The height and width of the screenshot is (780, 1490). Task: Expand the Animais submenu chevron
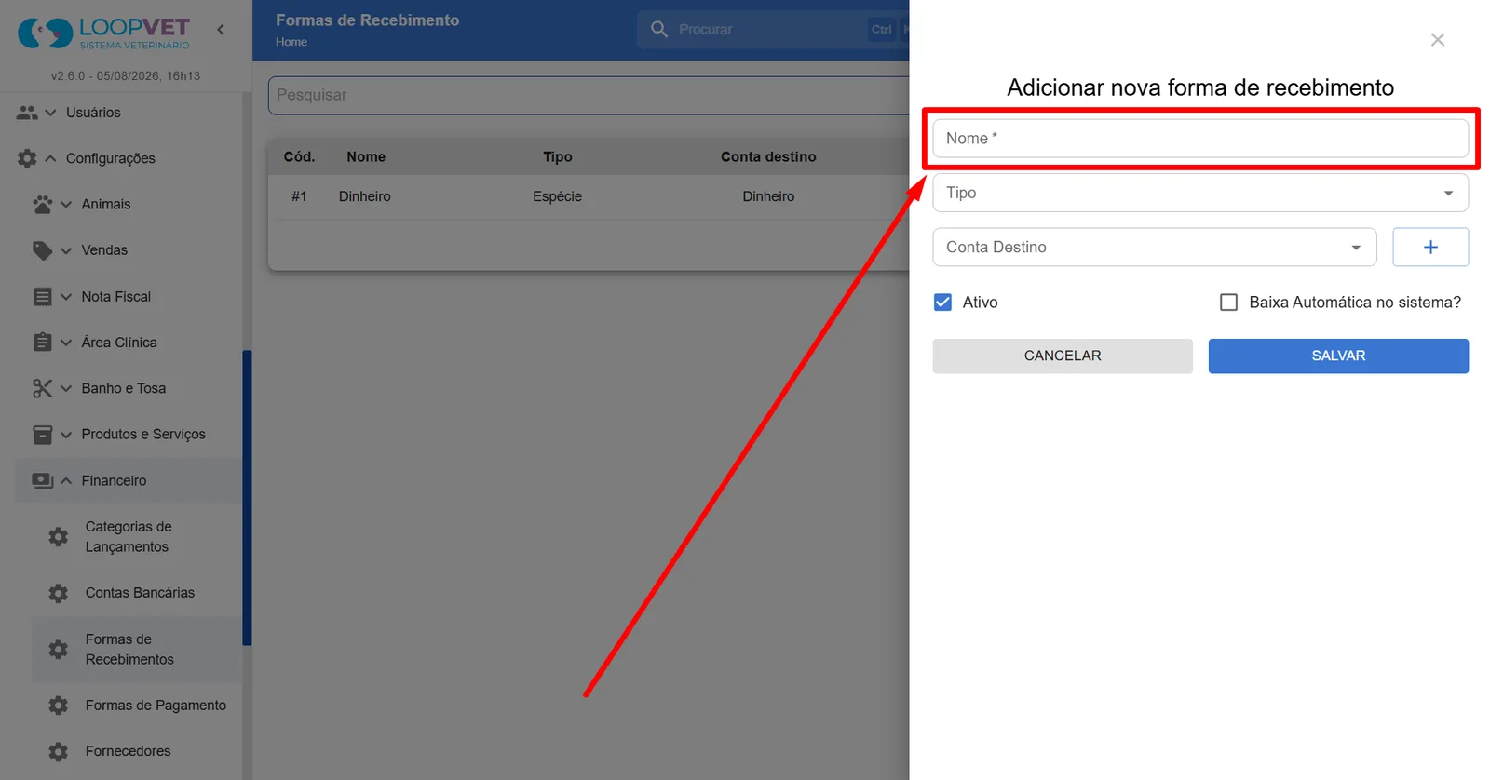(x=66, y=204)
